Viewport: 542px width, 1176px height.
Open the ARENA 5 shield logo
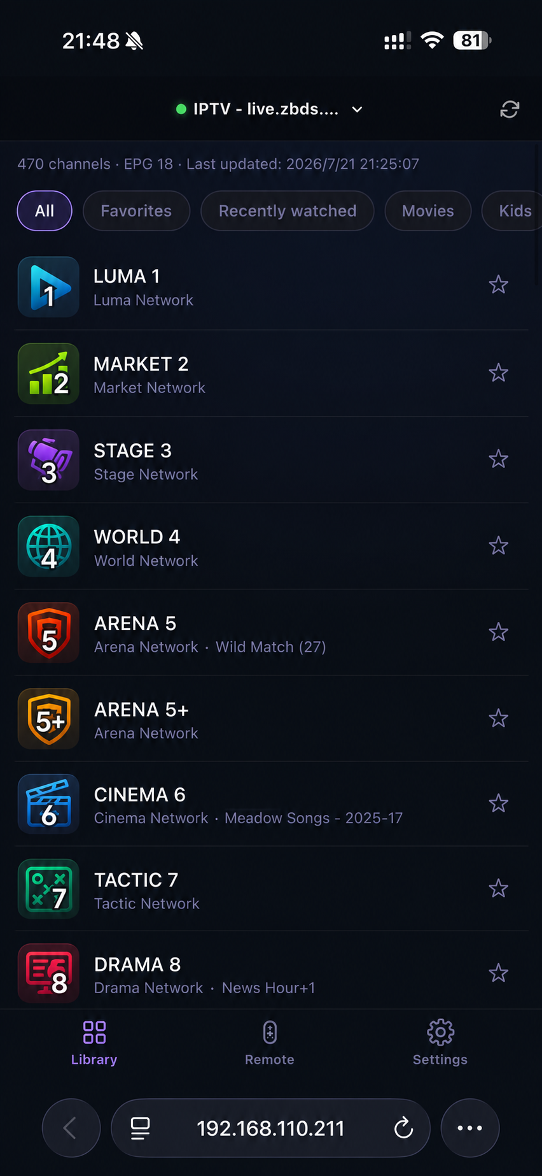pos(48,633)
